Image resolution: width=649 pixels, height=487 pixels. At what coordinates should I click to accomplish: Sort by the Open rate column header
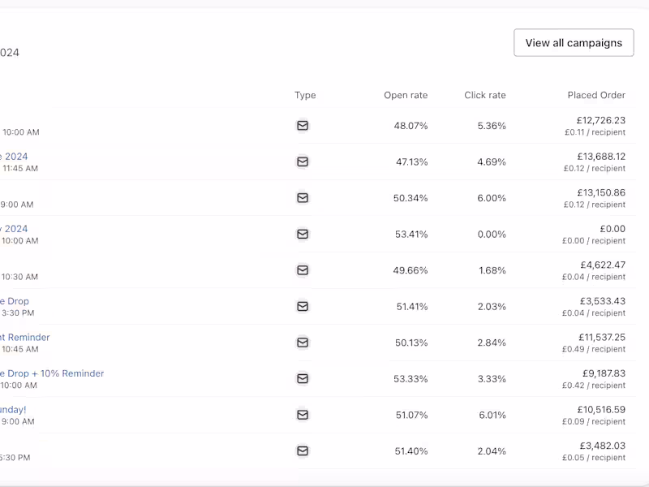(406, 95)
